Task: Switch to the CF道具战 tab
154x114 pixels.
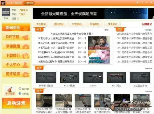Action: point(95,24)
